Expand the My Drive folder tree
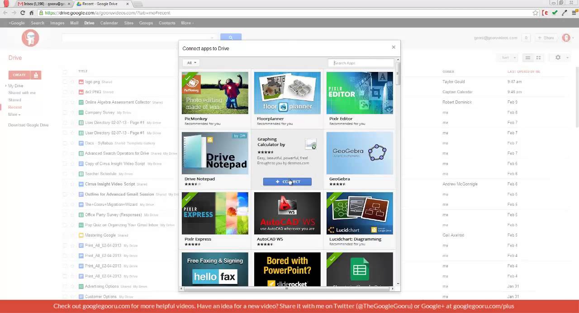This screenshot has height=313, width=579. pos(6,86)
